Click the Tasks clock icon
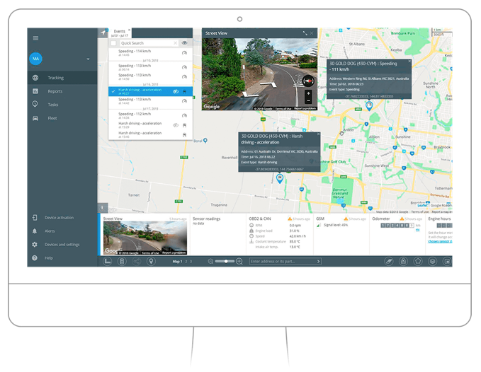Viewport: 481px width, 372px height. click(x=35, y=105)
